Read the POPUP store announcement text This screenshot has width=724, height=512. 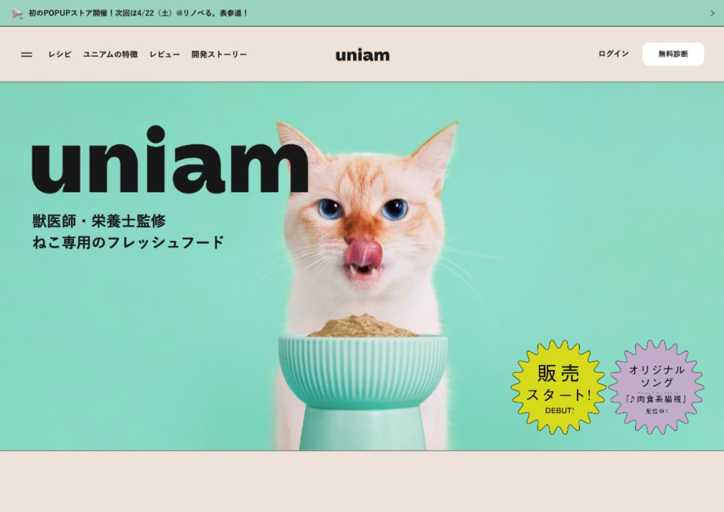(x=138, y=13)
